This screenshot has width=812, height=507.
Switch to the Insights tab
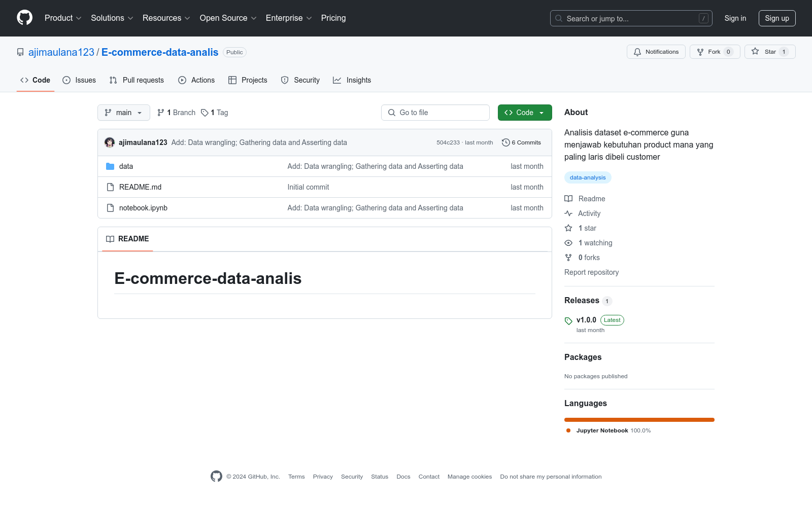click(352, 80)
